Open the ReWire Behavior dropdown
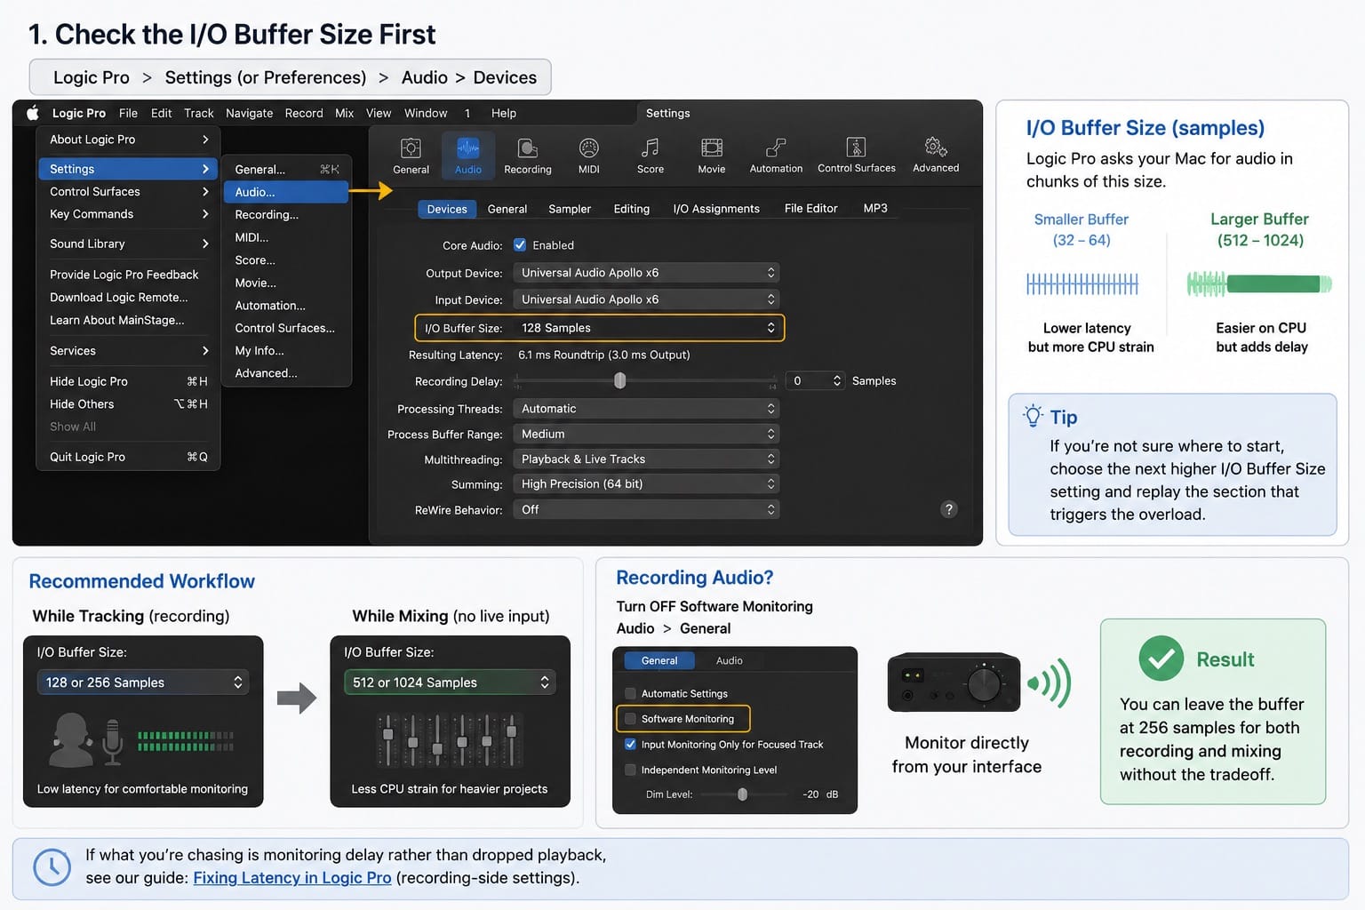Screen dimensions: 1365x910 646,509
